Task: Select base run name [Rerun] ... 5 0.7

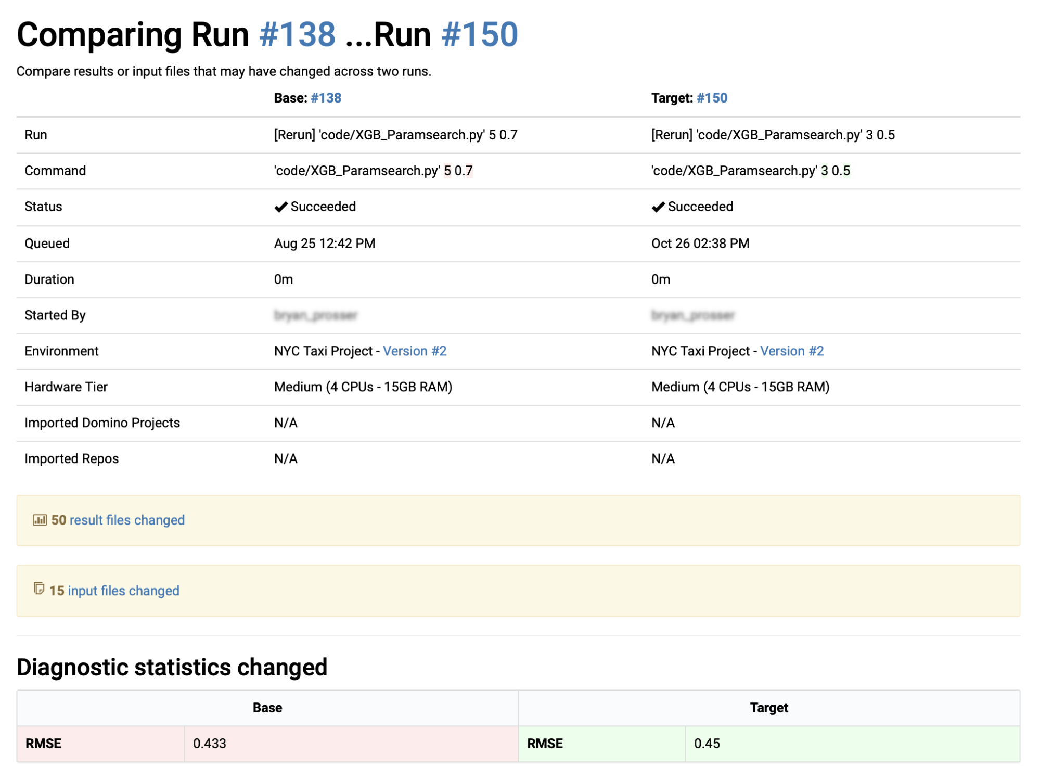Action: 396,135
